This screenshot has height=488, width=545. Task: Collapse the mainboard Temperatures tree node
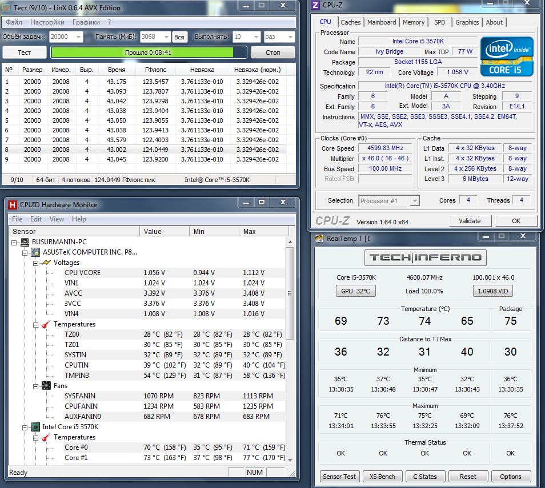[35, 325]
